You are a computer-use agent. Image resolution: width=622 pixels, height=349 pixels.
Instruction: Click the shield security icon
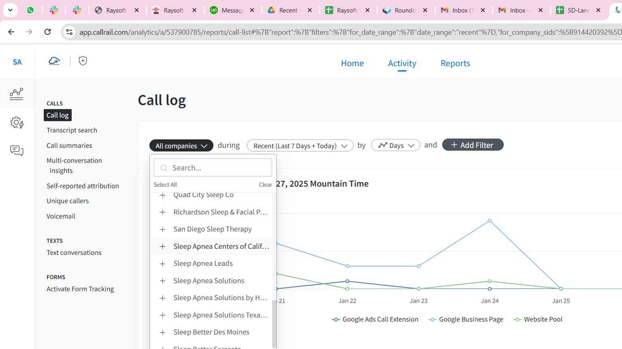point(83,61)
